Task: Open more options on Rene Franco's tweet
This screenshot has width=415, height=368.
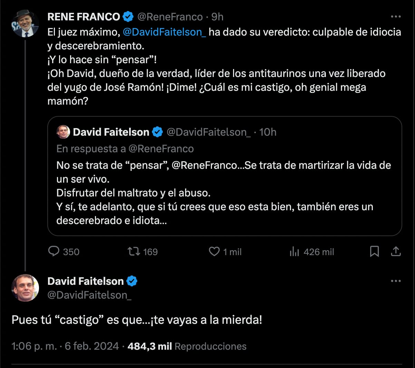Action: pos(396,17)
